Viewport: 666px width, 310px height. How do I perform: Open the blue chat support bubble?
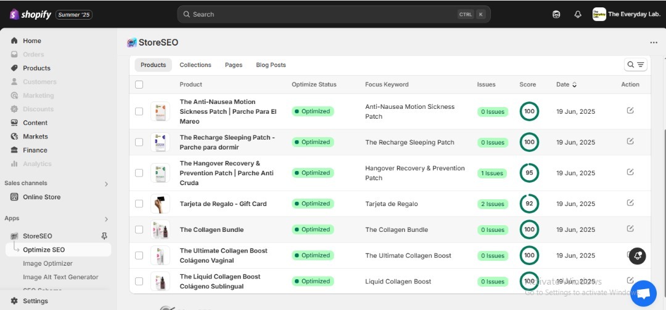642,293
